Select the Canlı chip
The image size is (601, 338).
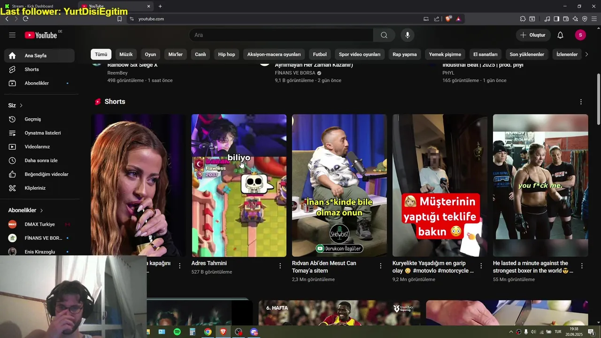[x=200, y=54]
